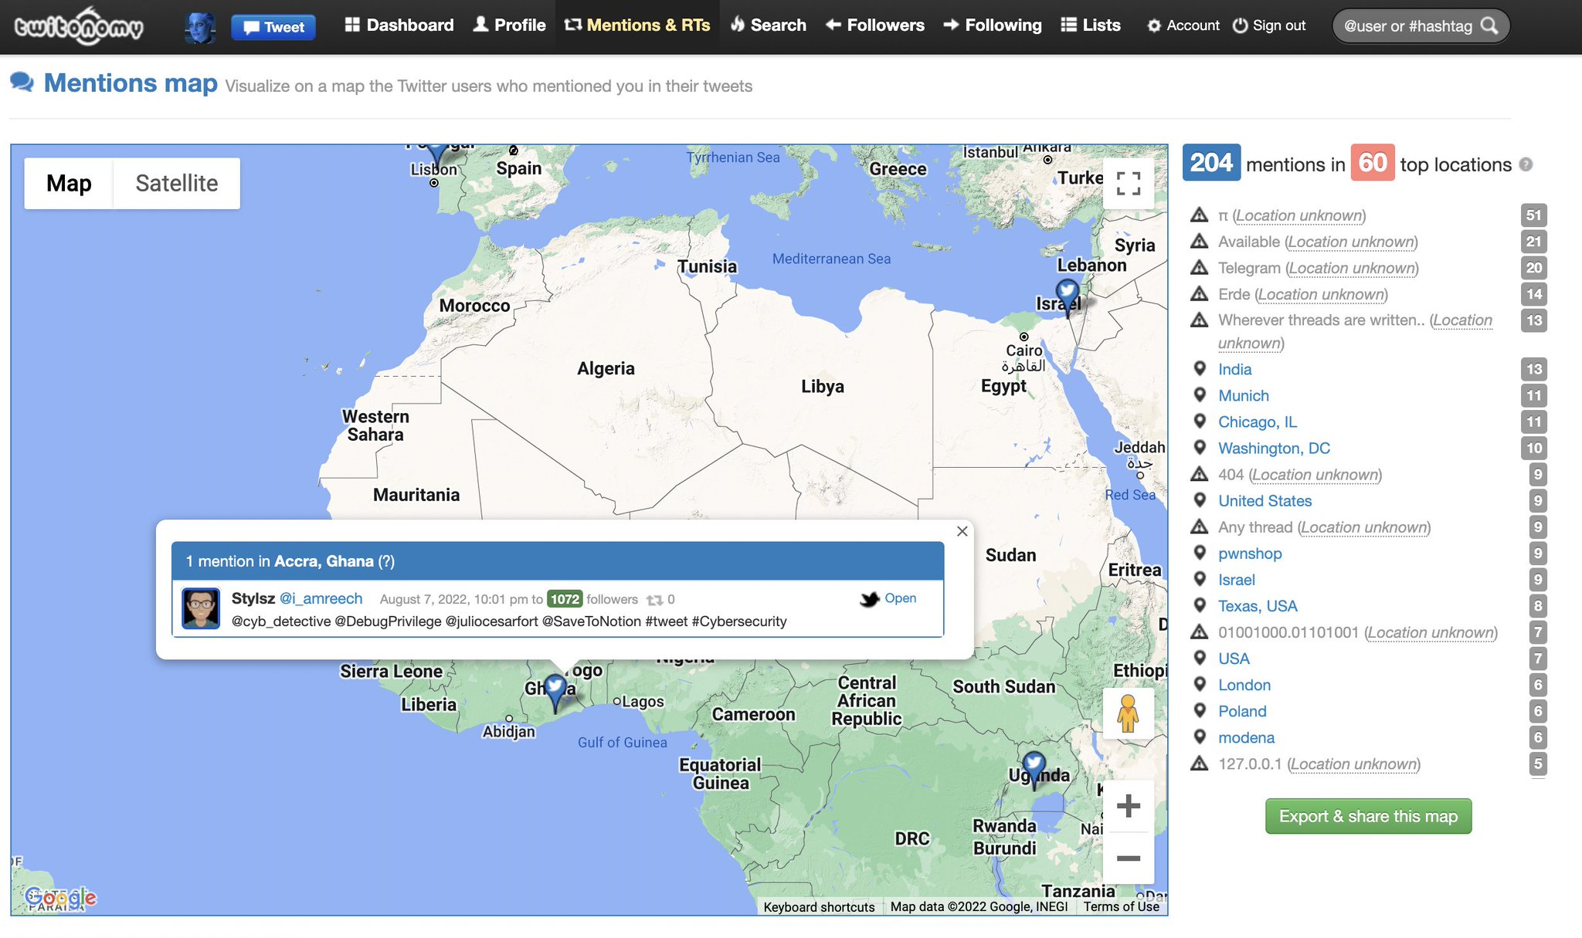Open the tweet via the Open link

pos(901,598)
